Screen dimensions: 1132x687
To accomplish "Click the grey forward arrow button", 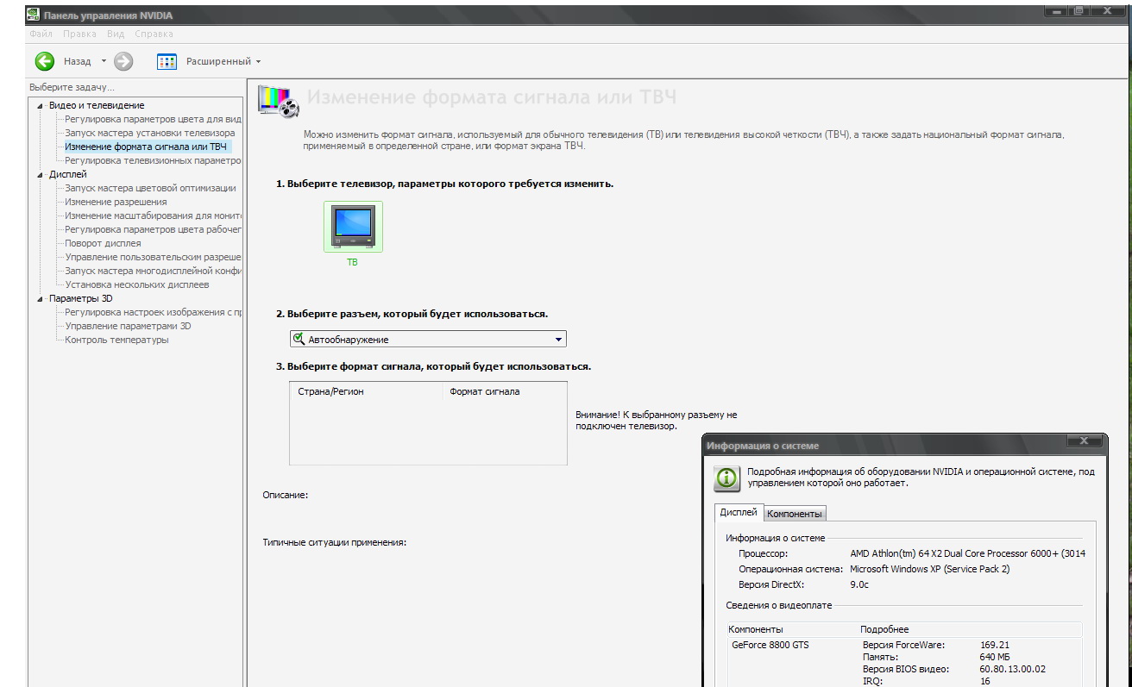I will point(123,61).
